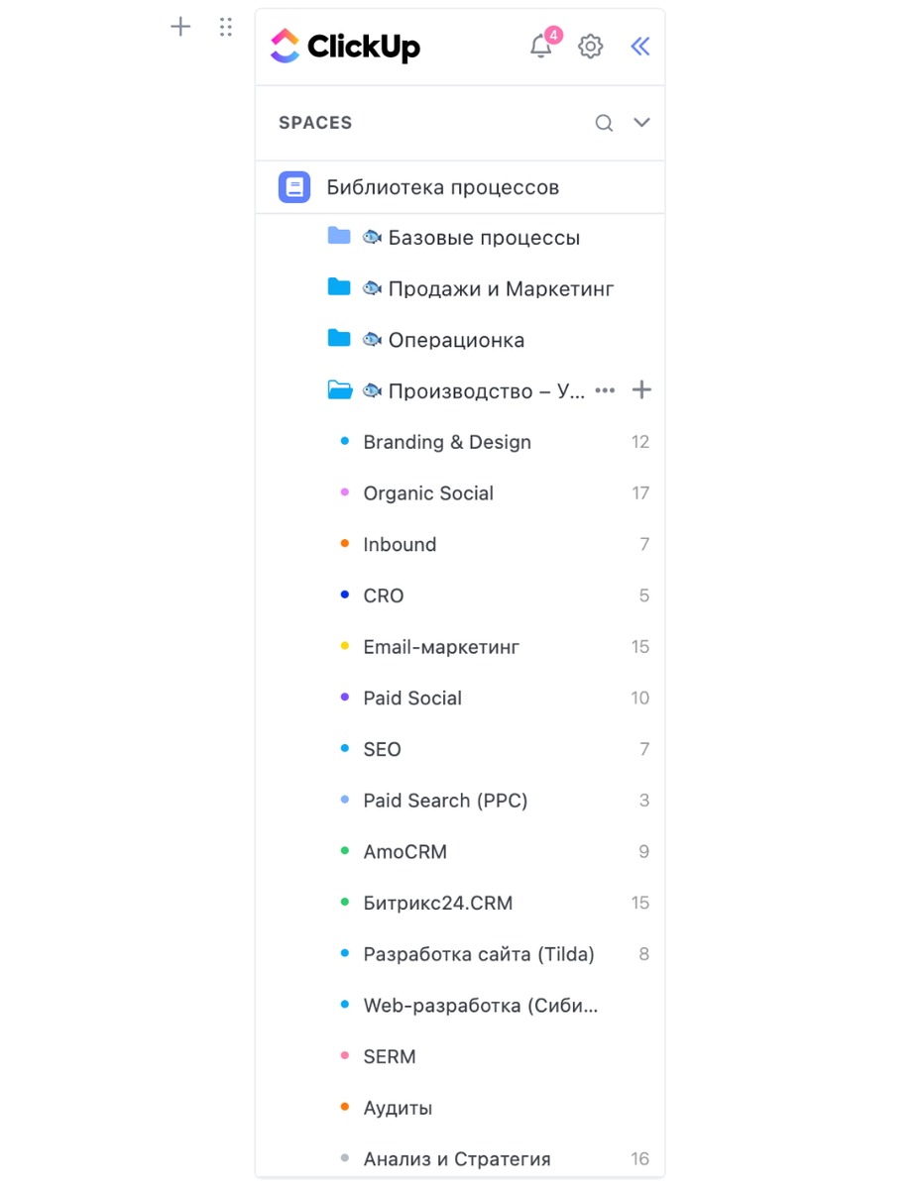Click the six-dot drag handle icon

coord(226,27)
